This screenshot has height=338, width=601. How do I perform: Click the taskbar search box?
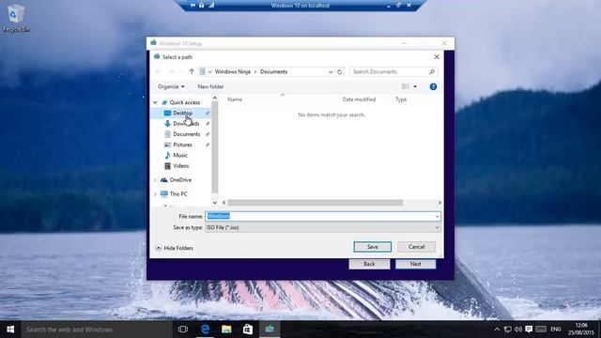click(x=97, y=330)
